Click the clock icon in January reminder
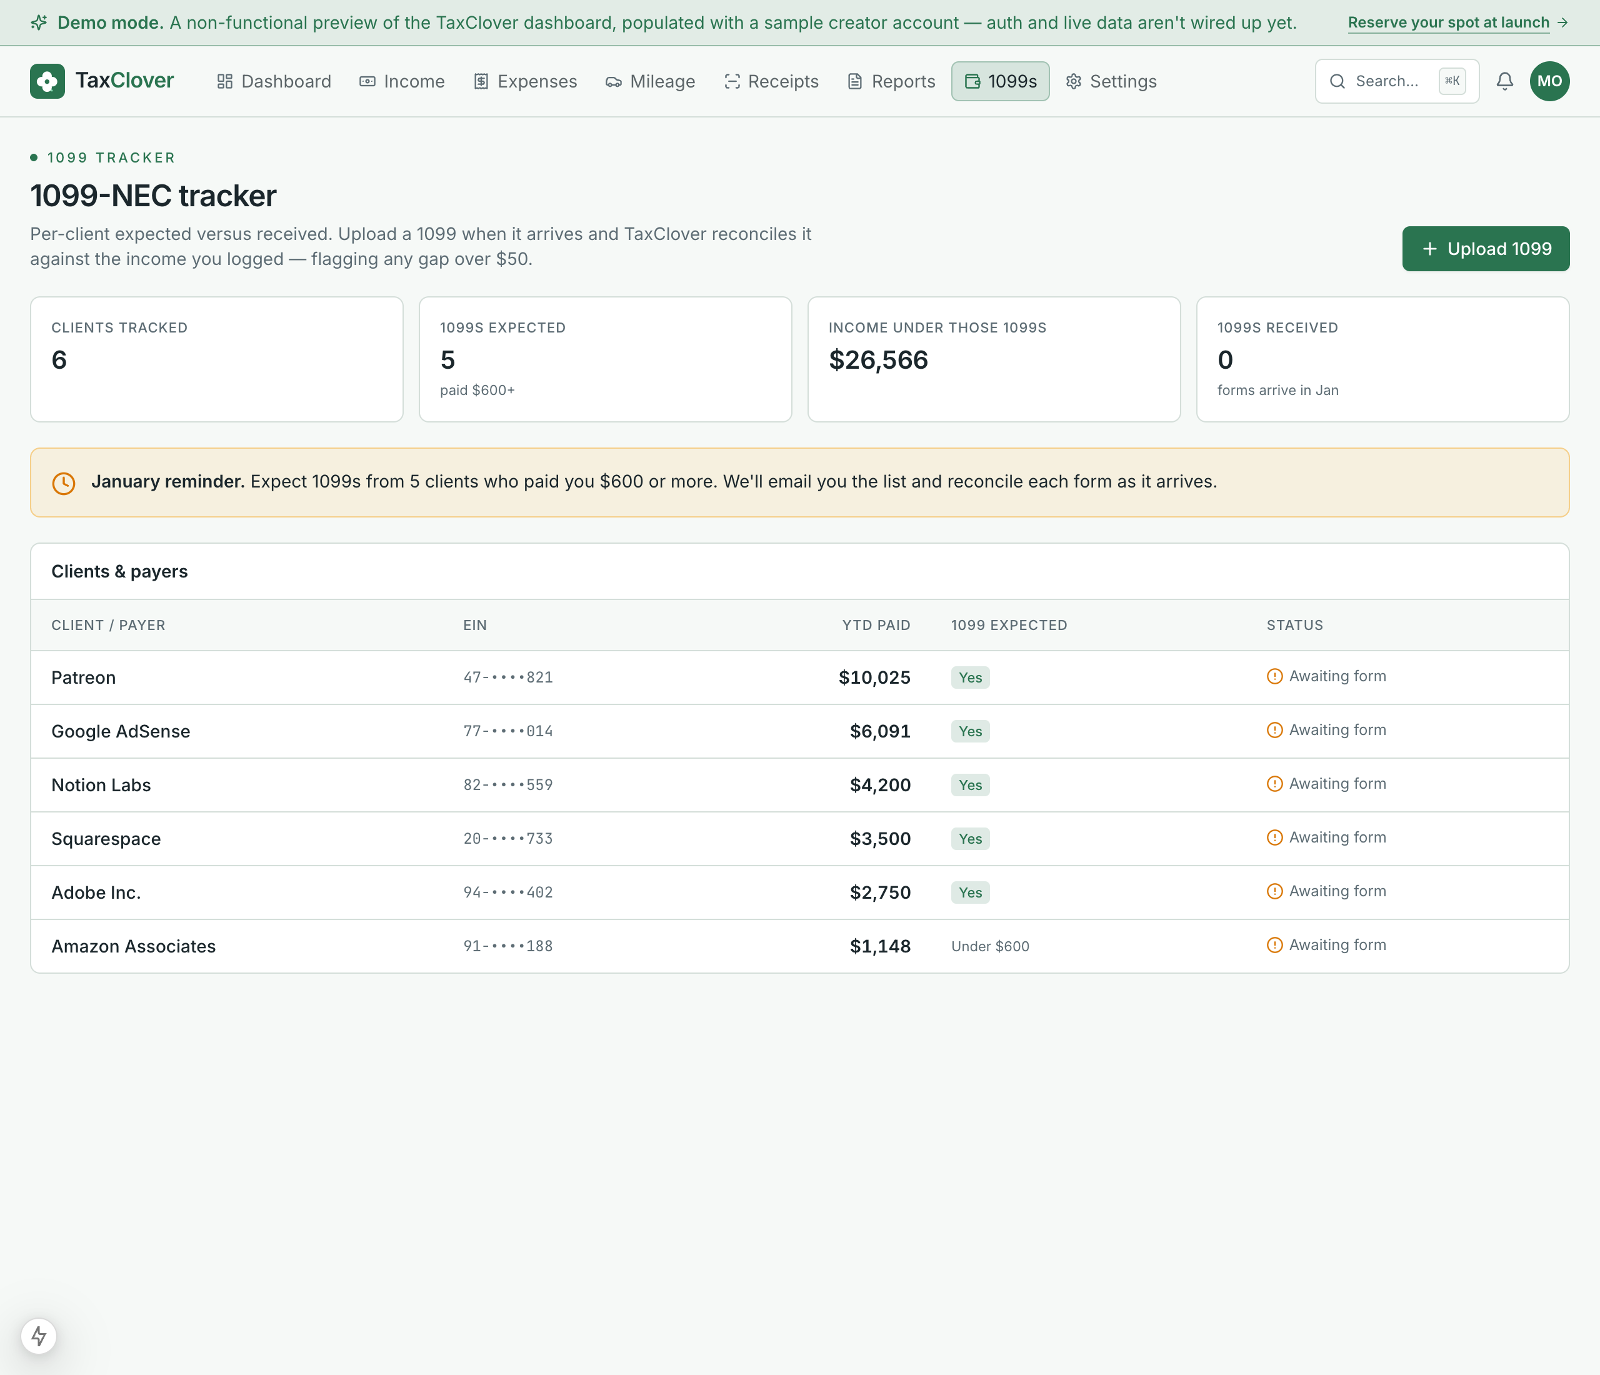 pos(63,482)
